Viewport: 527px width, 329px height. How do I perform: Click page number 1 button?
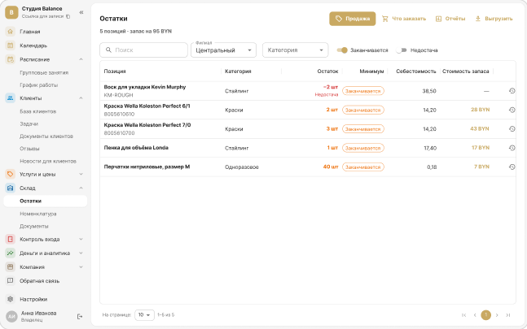coord(485,315)
